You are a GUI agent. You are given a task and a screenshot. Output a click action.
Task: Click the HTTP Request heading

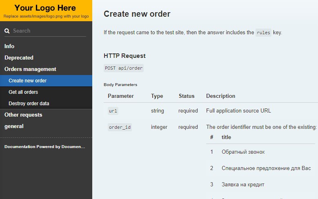125,56
